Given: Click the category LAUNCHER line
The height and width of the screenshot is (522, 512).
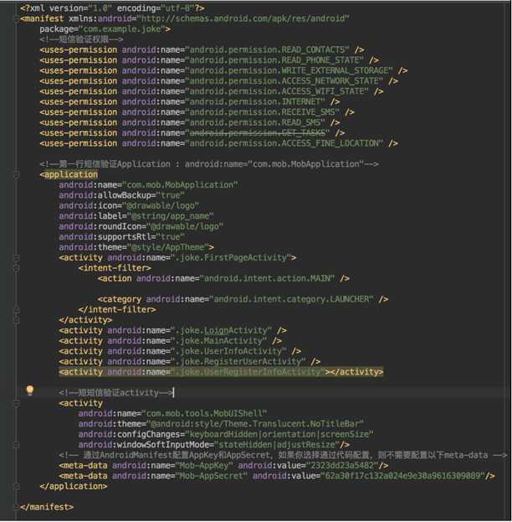Looking at the screenshot, I should point(243,299).
